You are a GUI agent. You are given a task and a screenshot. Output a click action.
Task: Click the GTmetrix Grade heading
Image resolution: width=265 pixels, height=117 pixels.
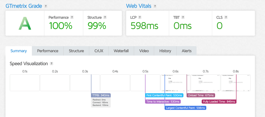coord(24,6)
